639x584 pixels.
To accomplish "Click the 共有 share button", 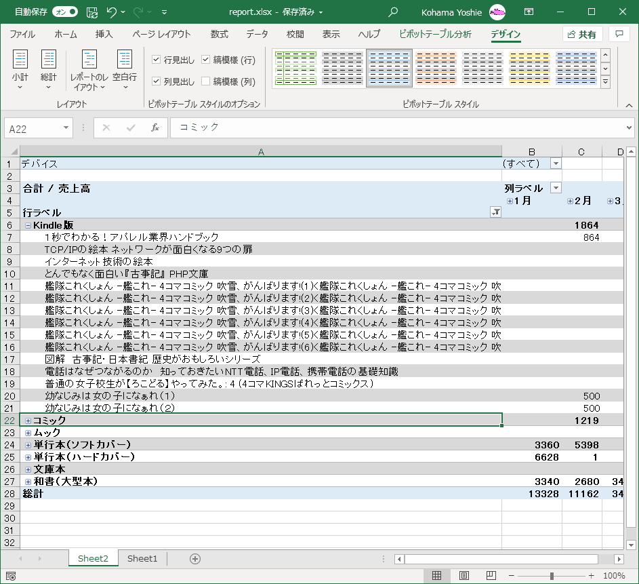I will pyautogui.click(x=582, y=35).
